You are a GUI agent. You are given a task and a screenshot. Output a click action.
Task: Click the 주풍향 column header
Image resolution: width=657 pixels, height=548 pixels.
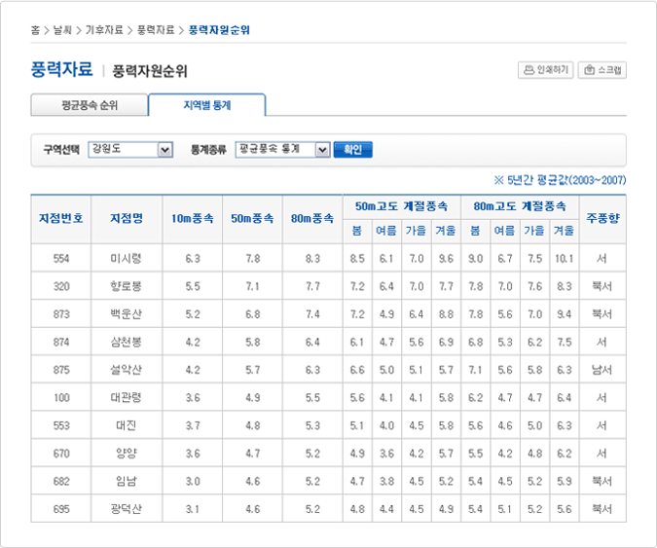coord(602,218)
